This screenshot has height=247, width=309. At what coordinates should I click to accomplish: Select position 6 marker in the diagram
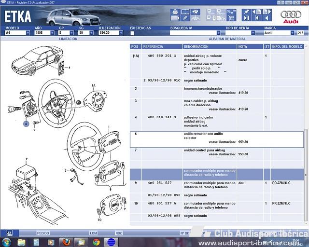pyautogui.click(x=26, y=124)
